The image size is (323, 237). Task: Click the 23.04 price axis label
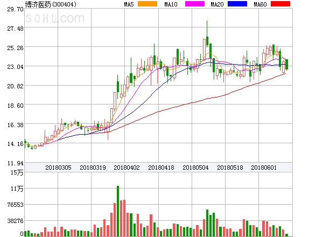coord(16,67)
